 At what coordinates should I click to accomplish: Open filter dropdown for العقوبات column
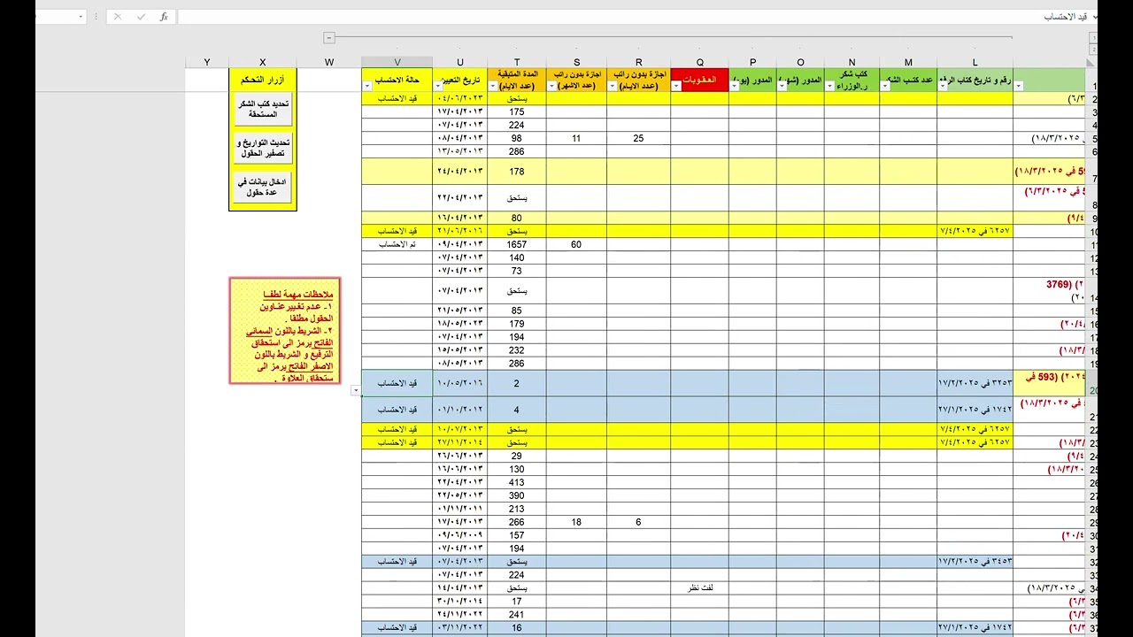point(677,86)
